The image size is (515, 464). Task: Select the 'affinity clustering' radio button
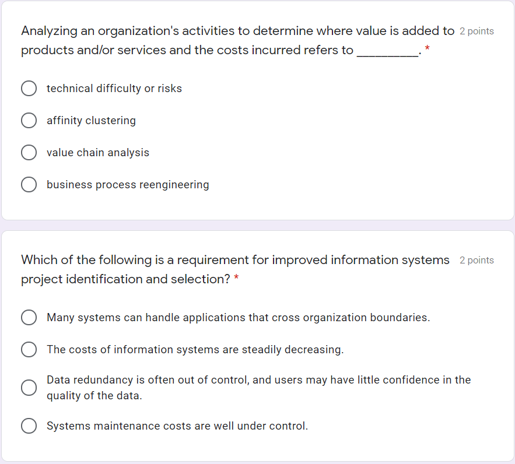[29, 120]
